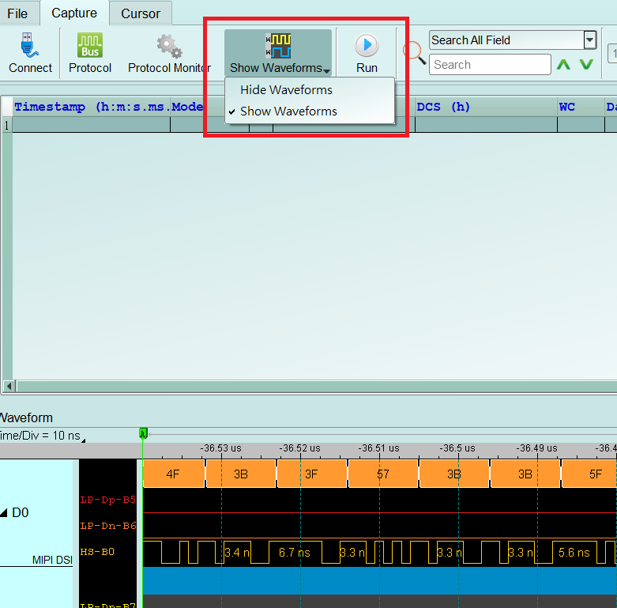
Task: Select the 3F decoded byte block
Action: point(312,474)
